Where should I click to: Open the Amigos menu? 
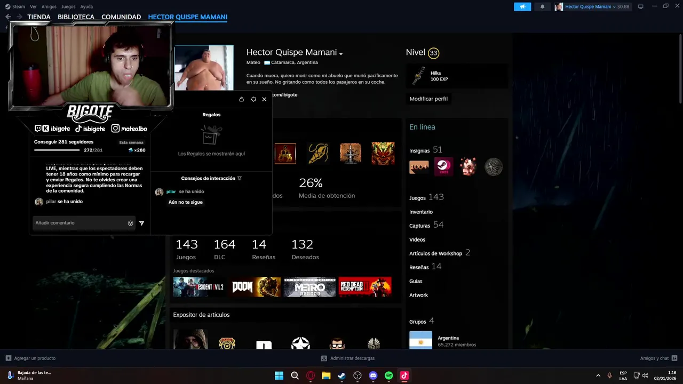click(49, 6)
